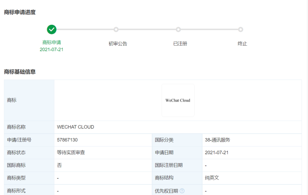Click the 已注册 step label
Image resolution: width=308 pixels, height=195 pixels.
(x=180, y=44)
